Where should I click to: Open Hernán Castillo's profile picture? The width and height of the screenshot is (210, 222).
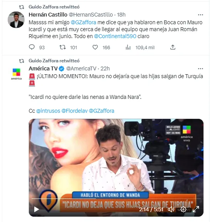click(16, 20)
